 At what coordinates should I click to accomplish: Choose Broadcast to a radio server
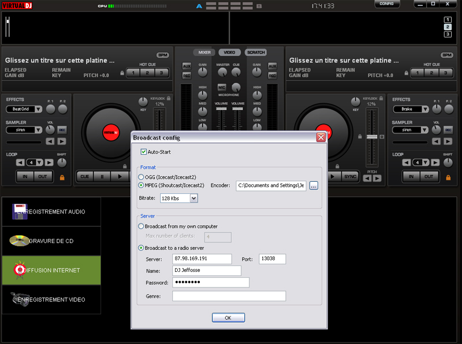pos(141,248)
